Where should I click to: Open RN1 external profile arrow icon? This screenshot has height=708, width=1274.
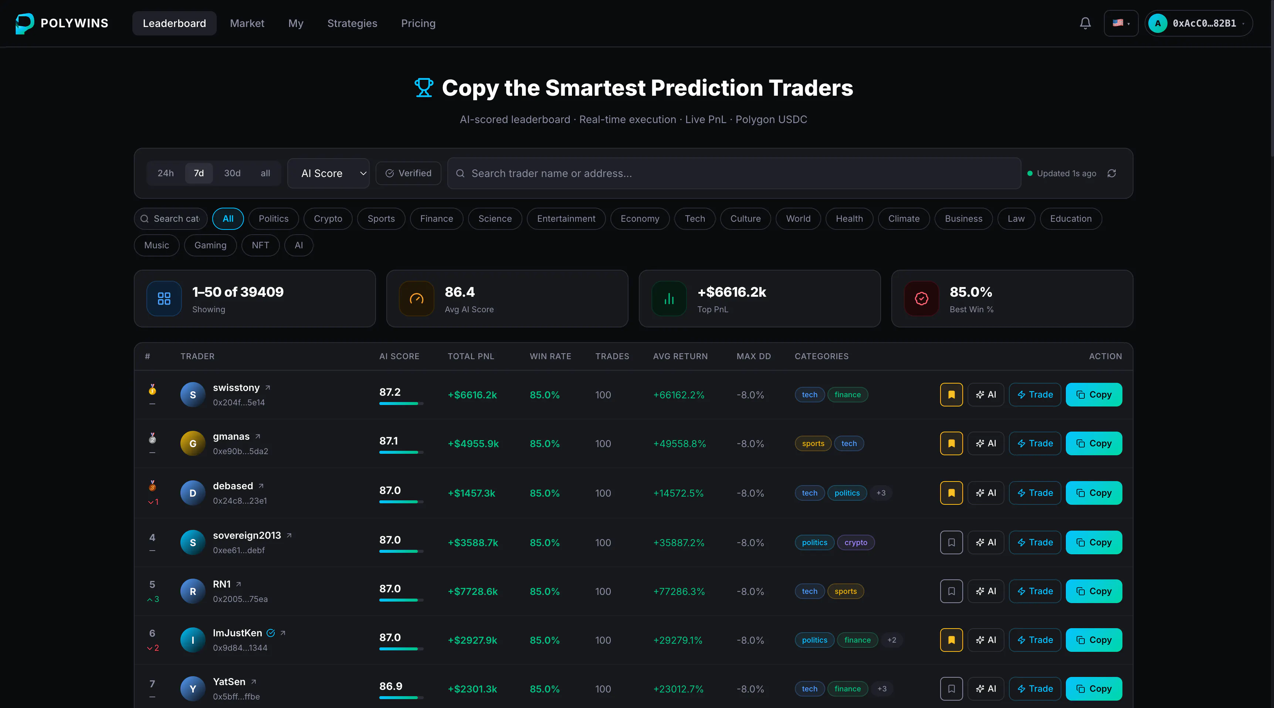click(x=238, y=585)
